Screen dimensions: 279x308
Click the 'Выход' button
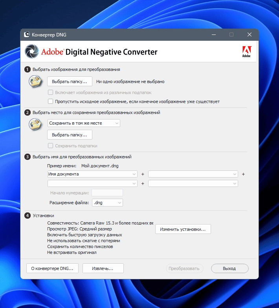point(230,268)
